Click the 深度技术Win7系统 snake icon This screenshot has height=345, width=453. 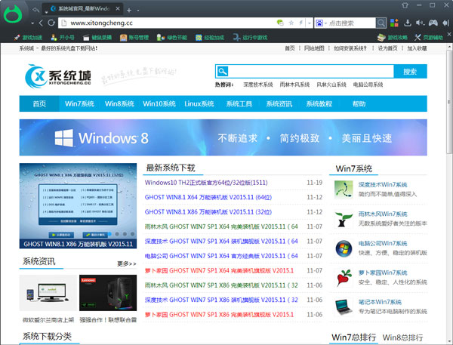click(344, 189)
